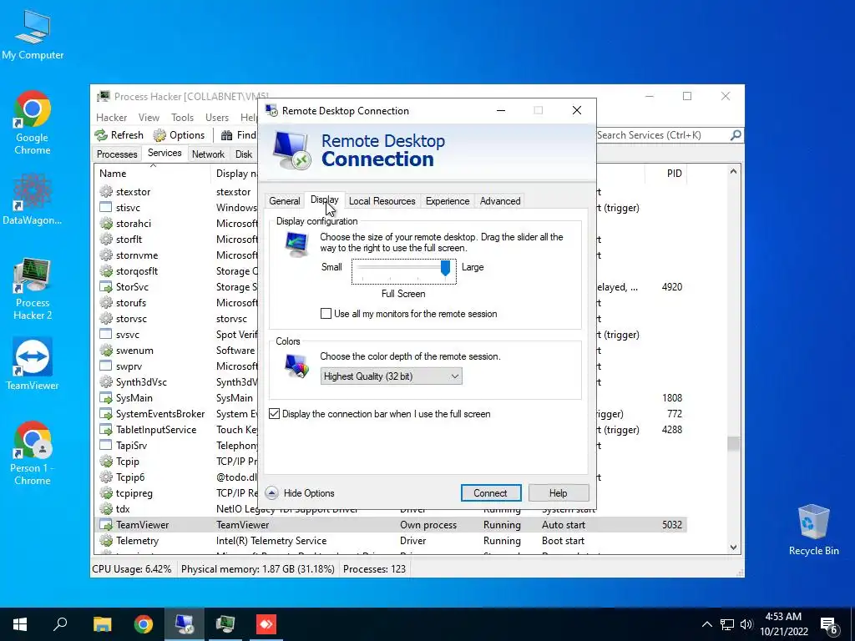Select Process Hacker taskbar icon
Image resolution: width=855 pixels, height=641 pixels.
[225, 624]
